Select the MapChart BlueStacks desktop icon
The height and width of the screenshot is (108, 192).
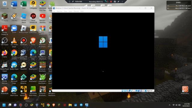[x=42, y=42]
